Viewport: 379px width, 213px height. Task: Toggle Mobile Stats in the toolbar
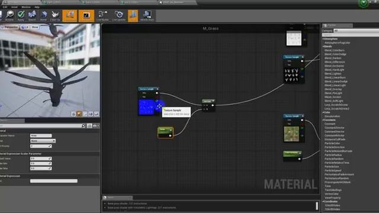point(147,16)
